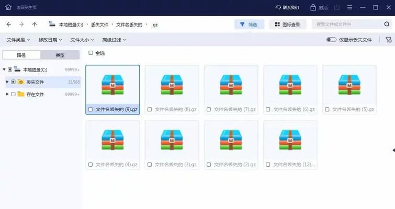Open the 高级过滤 dropdown
Viewport: 395px width, 209px height.
(x=114, y=40)
